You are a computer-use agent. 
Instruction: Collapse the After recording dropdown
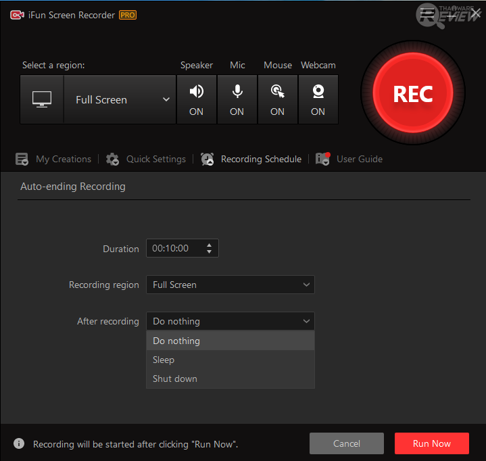click(230, 321)
